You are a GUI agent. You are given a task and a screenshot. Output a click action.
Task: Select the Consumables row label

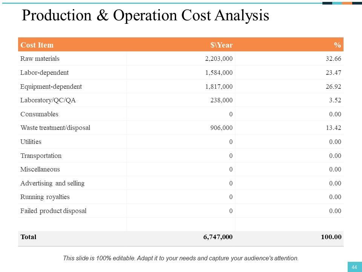click(x=39, y=114)
